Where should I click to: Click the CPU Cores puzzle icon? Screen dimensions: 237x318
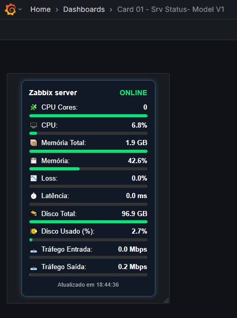point(33,107)
